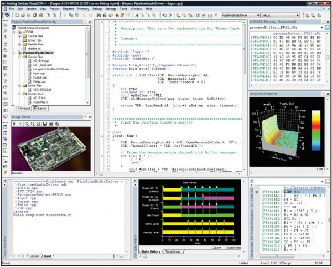Click 'Build completed successfully.' in the output
The height and width of the screenshot is (267, 332).
[x=43, y=215]
